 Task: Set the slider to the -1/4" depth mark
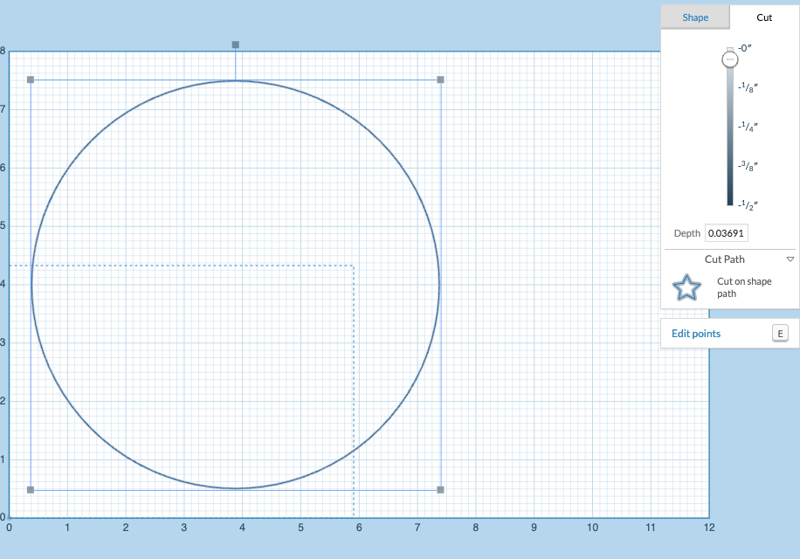point(730,127)
